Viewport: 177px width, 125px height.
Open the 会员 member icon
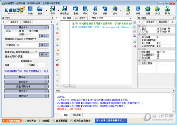pos(128,10)
